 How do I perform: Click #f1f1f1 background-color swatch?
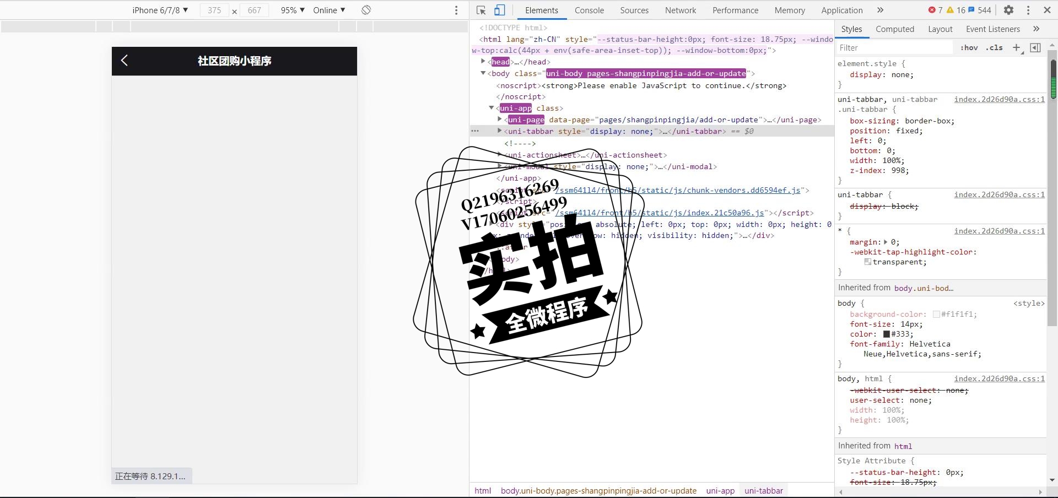pos(936,314)
